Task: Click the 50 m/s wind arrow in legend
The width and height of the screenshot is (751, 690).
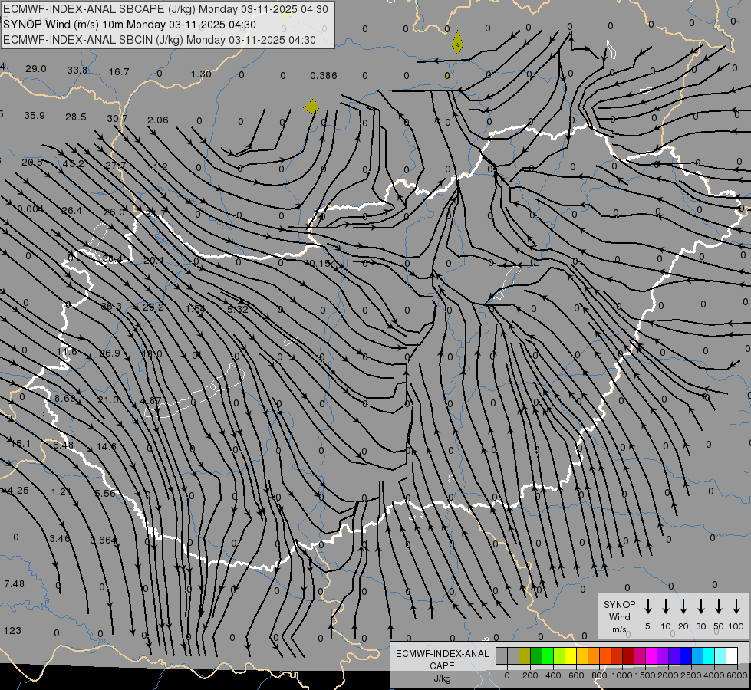Action: tap(719, 606)
